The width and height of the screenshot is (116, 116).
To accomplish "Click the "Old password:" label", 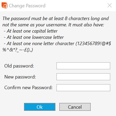I will [19, 66].
